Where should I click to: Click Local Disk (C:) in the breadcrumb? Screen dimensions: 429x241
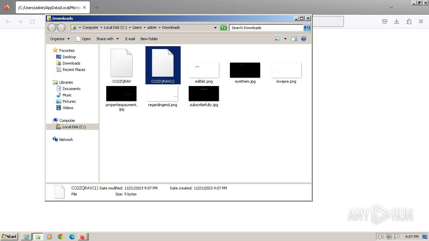coord(115,28)
